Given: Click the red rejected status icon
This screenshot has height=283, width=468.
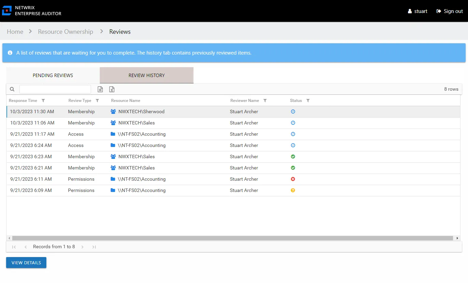Looking at the screenshot, I should tap(293, 179).
